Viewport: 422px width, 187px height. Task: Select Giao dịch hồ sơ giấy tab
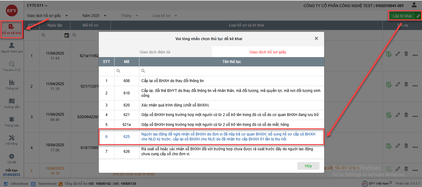(268, 52)
